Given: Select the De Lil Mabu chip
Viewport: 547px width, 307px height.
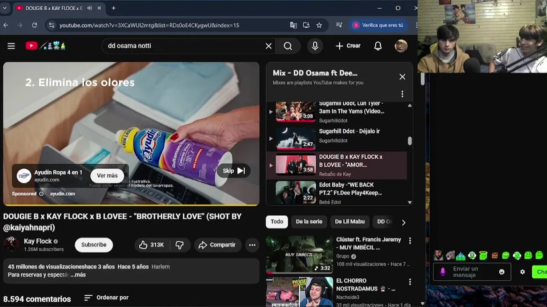Looking at the screenshot, I should coord(349,222).
